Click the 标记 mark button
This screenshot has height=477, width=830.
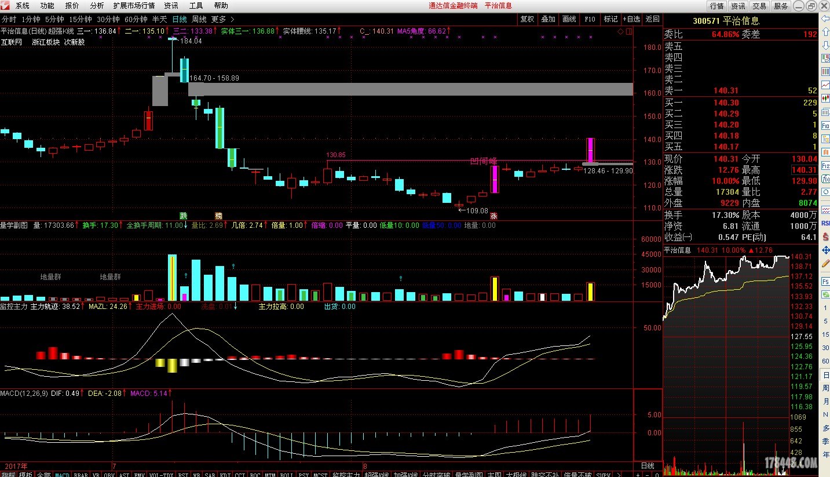coord(610,19)
